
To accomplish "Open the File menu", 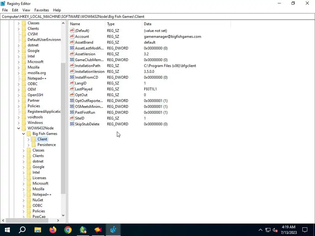I will click(x=5, y=10).
